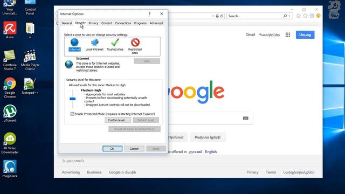The height and width of the screenshot is (194, 345).
Task: Open the Images link next to Gmail
Action: (270, 34)
